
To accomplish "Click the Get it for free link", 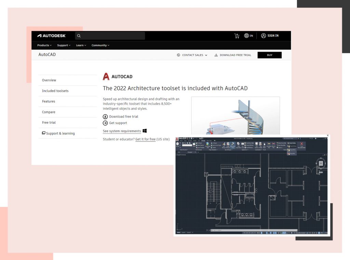I will (x=145, y=139).
